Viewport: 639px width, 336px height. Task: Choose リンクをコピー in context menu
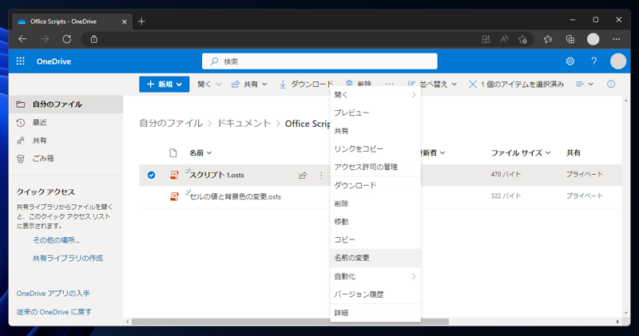(375, 149)
